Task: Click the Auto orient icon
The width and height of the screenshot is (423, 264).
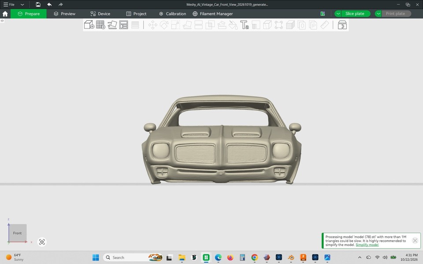Action: click(112, 25)
